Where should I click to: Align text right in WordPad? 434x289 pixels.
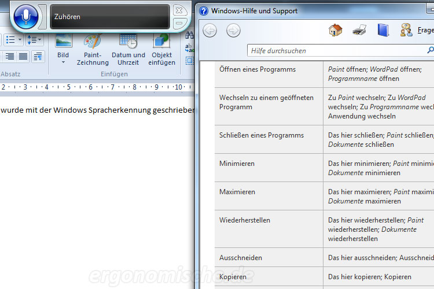coord(10,57)
